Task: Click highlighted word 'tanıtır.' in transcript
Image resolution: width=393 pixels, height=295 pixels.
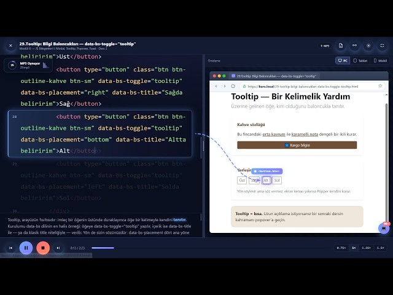Action: (180, 220)
